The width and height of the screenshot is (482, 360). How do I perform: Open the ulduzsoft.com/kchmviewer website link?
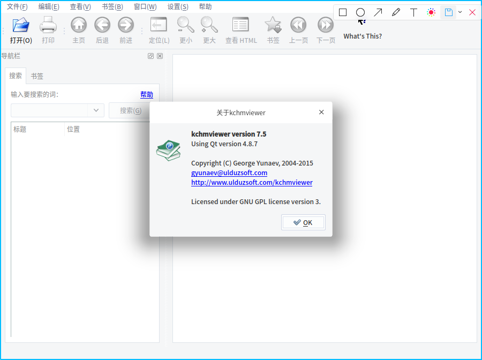point(252,182)
